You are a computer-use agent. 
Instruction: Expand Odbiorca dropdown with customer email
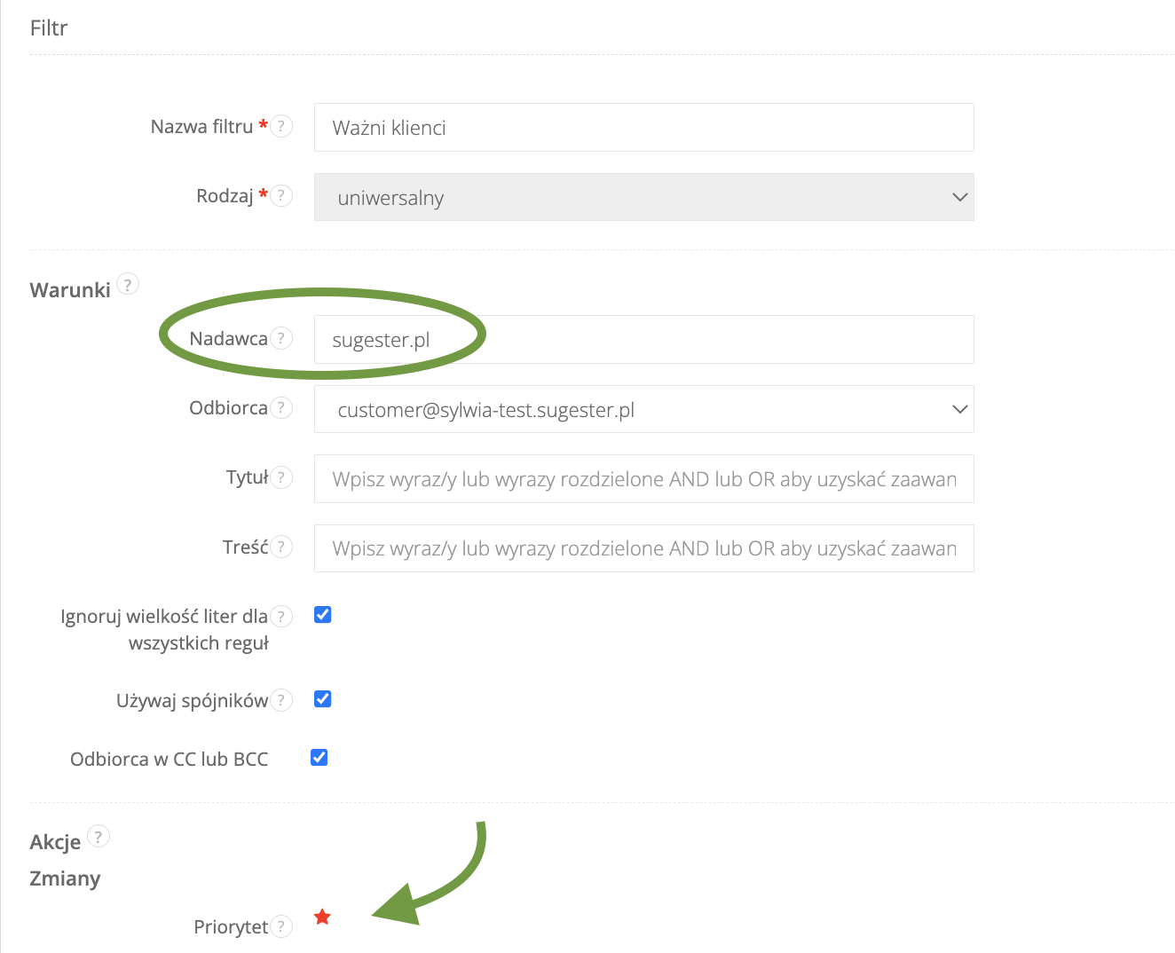point(644,409)
